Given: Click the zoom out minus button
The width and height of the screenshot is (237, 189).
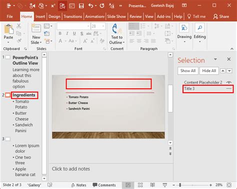Looking at the screenshot, I should (173, 185).
